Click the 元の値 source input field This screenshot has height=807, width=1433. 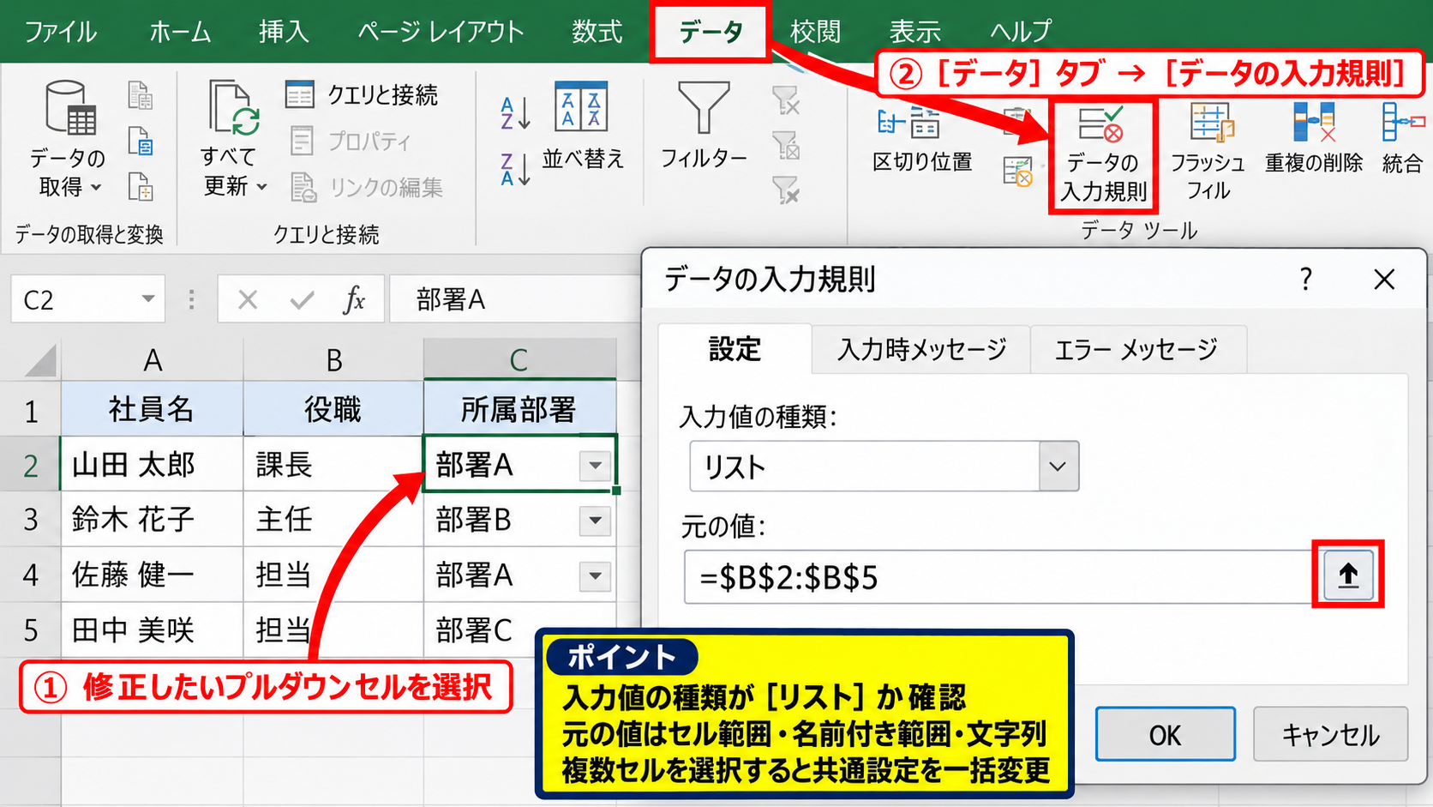tap(998, 577)
